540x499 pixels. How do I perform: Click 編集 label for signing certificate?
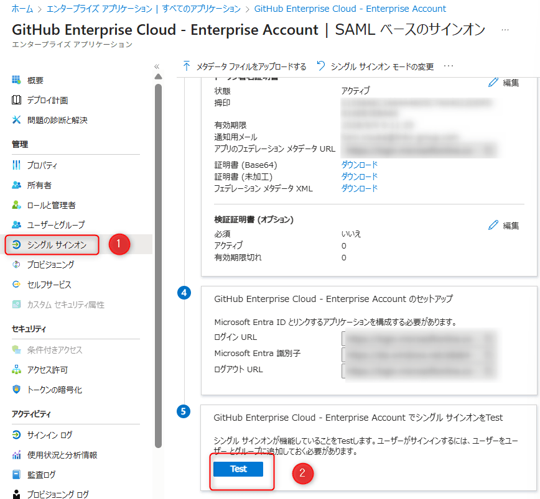point(511,83)
